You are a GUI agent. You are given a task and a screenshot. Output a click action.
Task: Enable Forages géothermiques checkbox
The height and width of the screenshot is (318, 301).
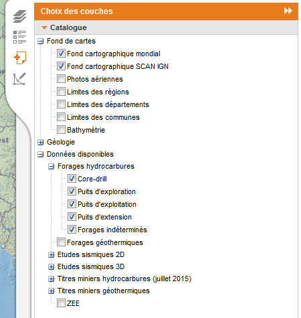(x=61, y=242)
